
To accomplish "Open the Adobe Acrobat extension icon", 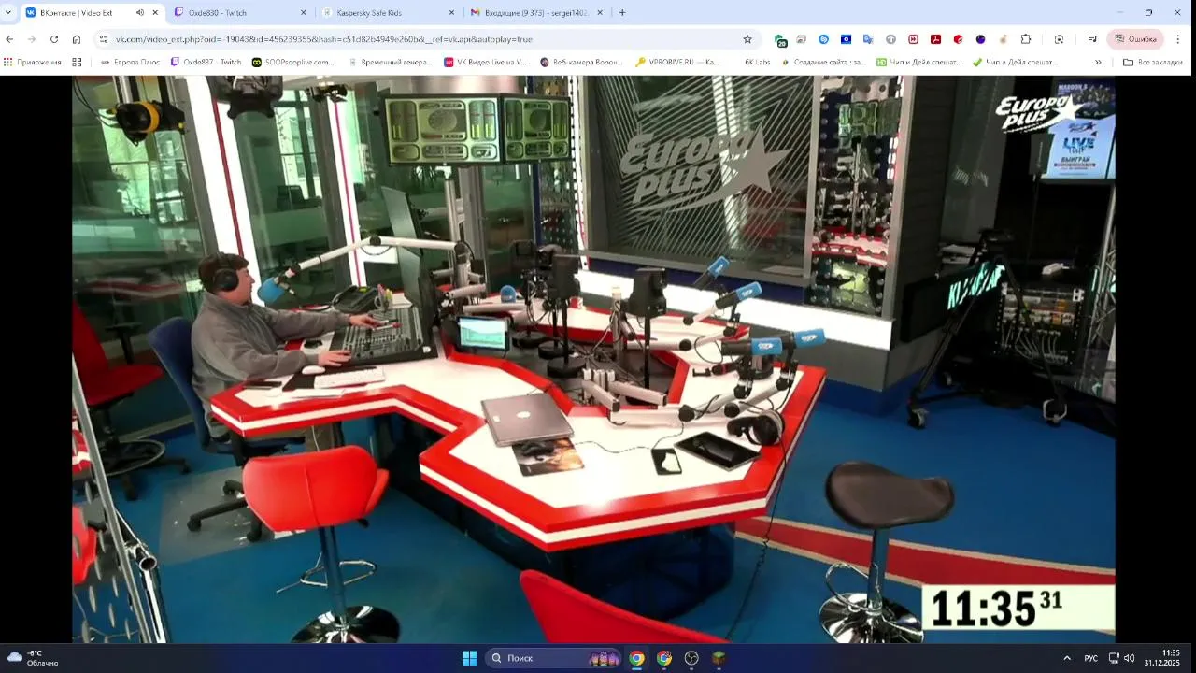I will 935,39.
